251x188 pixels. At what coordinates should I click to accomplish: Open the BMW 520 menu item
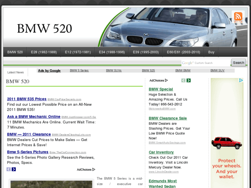click(15, 52)
